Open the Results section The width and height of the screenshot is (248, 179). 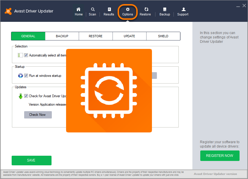tap(109, 12)
